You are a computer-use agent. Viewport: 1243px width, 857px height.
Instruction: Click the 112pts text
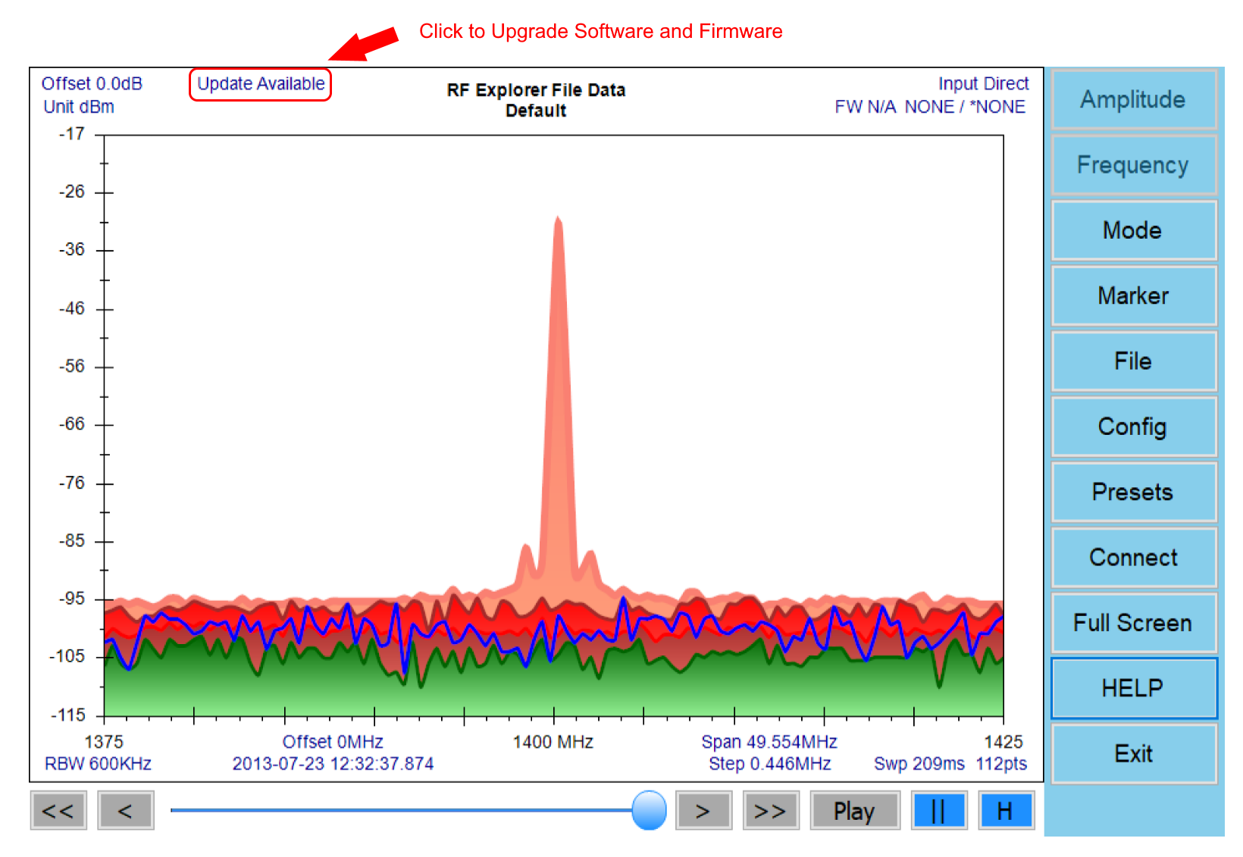(1001, 763)
